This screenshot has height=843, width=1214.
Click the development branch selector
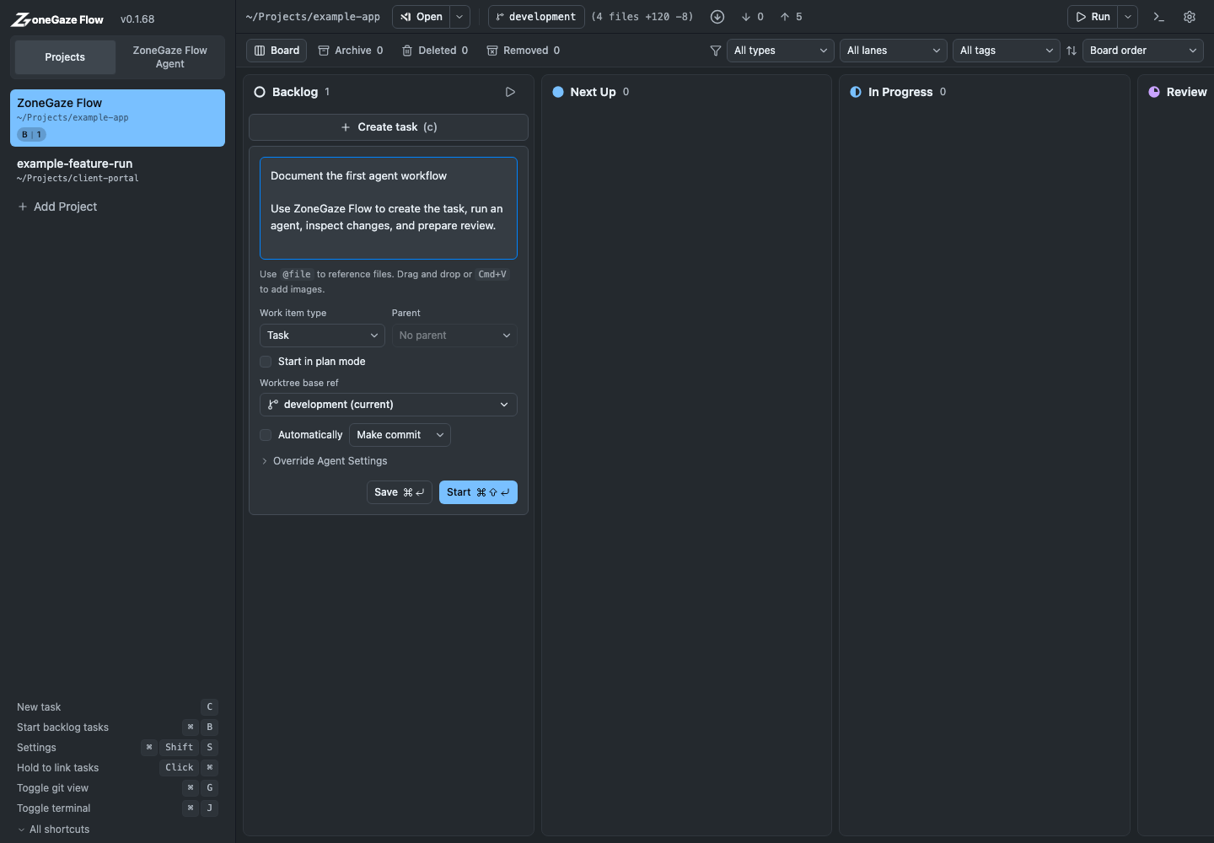pyautogui.click(x=536, y=17)
